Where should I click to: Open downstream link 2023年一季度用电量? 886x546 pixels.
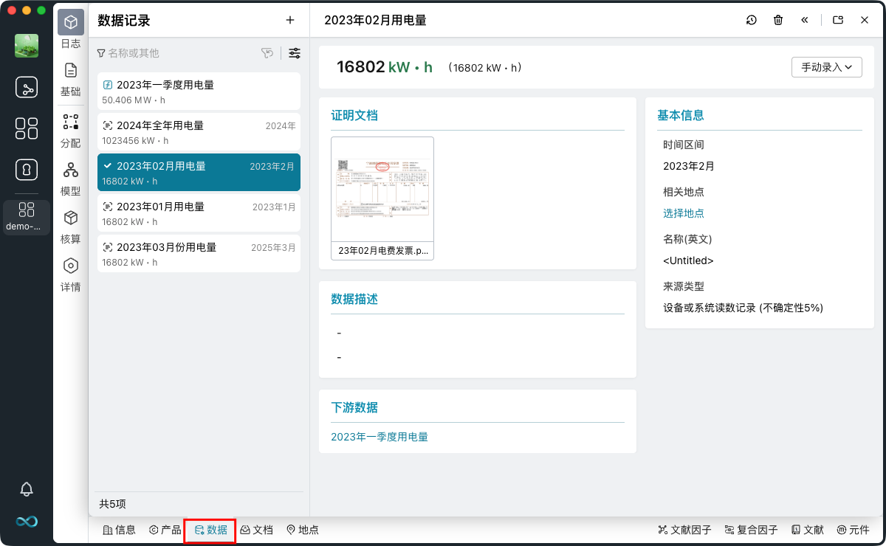379,437
